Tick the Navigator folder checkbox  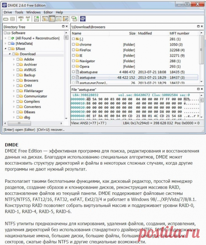(x=73, y=61)
